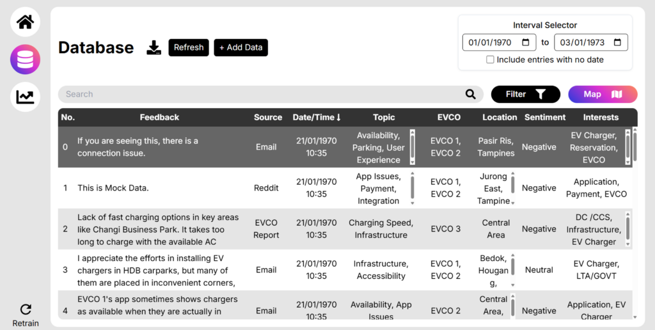Click the Sentiment column header

[544, 117]
